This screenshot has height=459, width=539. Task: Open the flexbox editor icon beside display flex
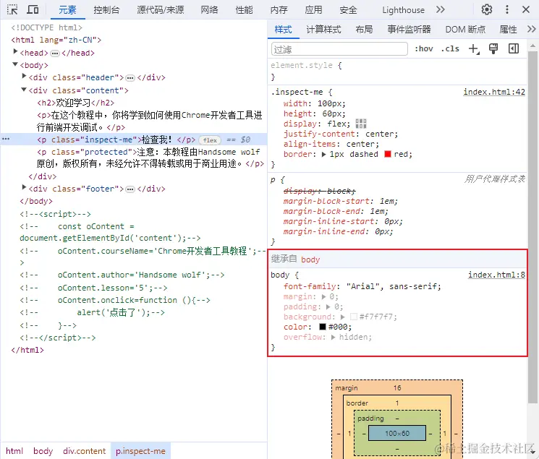(x=361, y=124)
